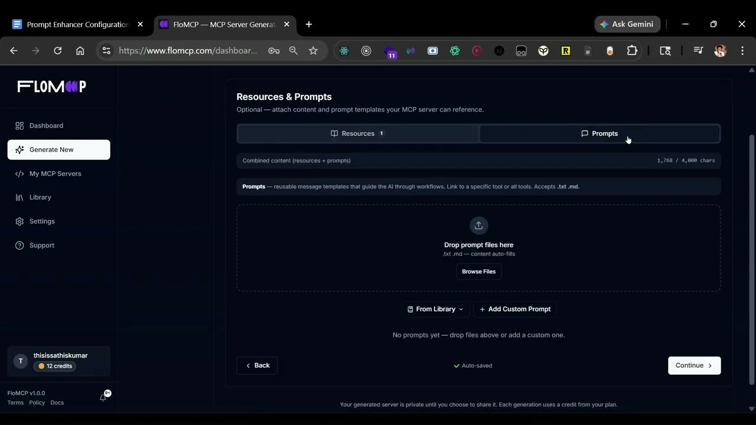Open My MCP Servers page
The width and height of the screenshot is (756, 425).
tap(58, 174)
